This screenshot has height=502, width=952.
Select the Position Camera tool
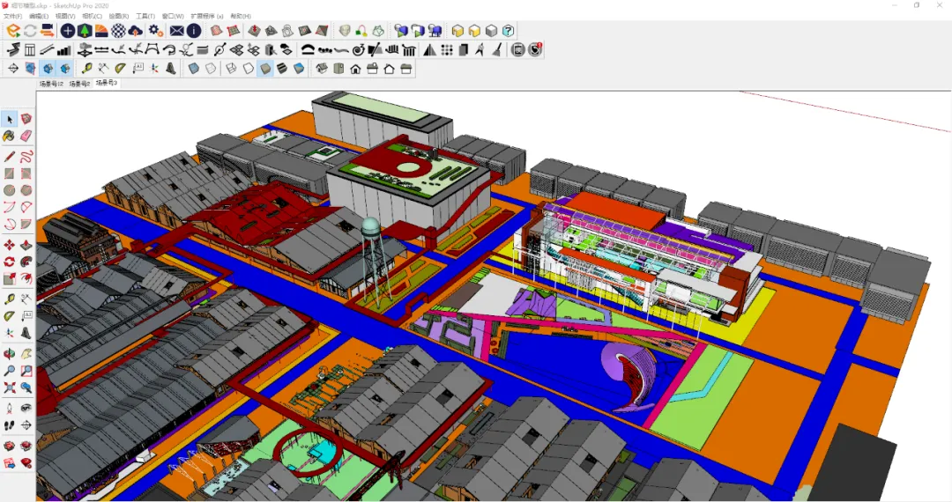[x=10, y=408]
